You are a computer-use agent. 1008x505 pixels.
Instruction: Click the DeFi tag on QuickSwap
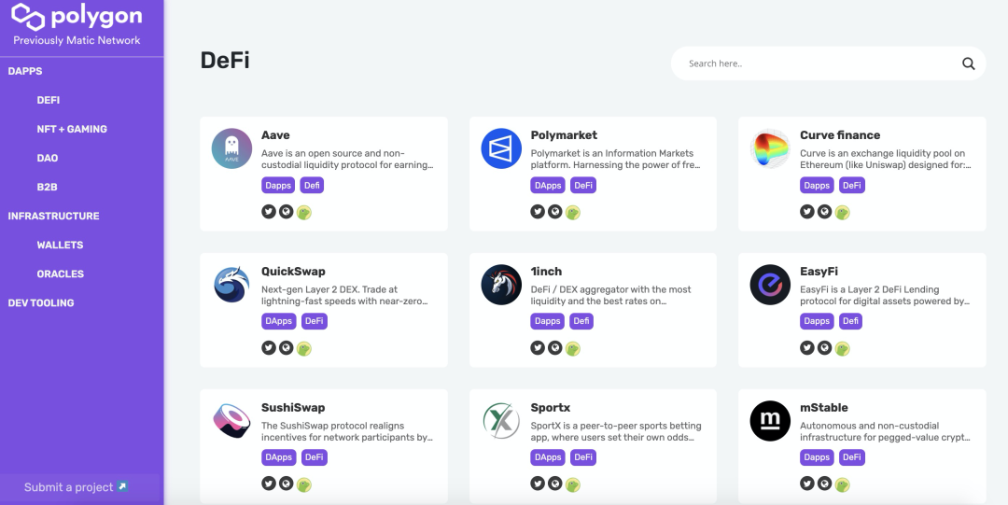[315, 321]
